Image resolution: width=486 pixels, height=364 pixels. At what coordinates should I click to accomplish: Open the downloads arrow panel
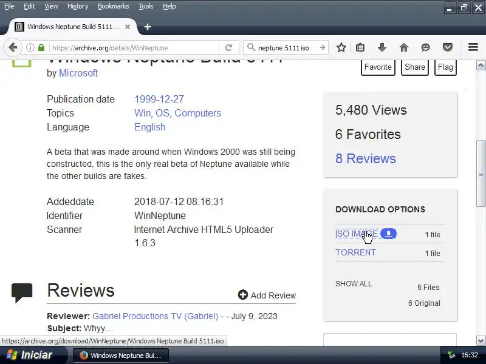(x=382, y=48)
